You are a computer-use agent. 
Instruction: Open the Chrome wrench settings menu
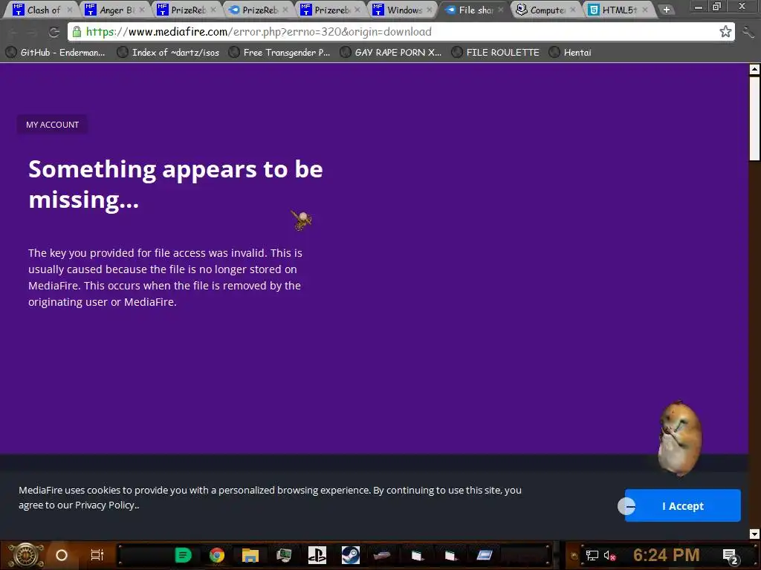(x=748, y=32)
